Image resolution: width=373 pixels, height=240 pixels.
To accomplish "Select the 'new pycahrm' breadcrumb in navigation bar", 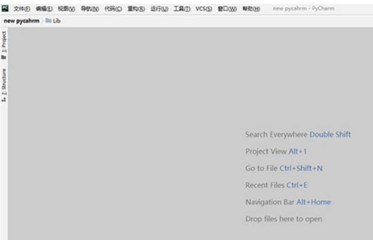I will (22, 21).
